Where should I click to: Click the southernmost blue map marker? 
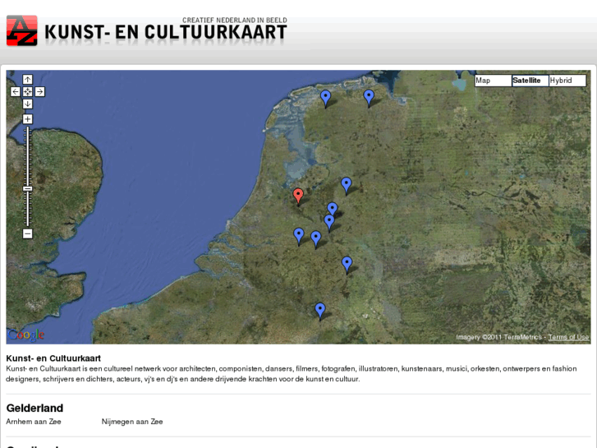pyautogui.click(x=320, y=310)
